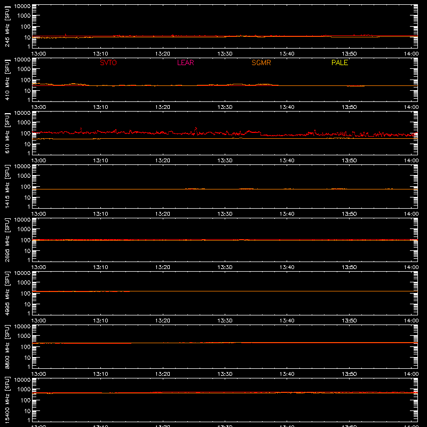
Task: Click the 2695 MHz [SFU] axis title
Action: click(x=7, y=240)
